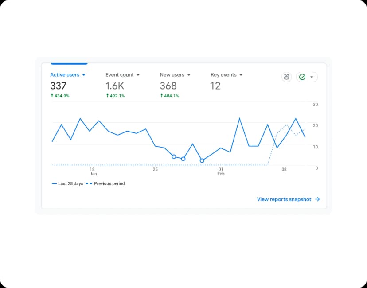The width and height of the screenshot is (367, 288).
Task: Open the New users metric dropdown
Action: [x=189, y=75]
